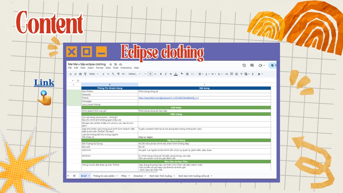Open the Default font dropdown
The height and width of the screenshot is (193, 343).
135,74
